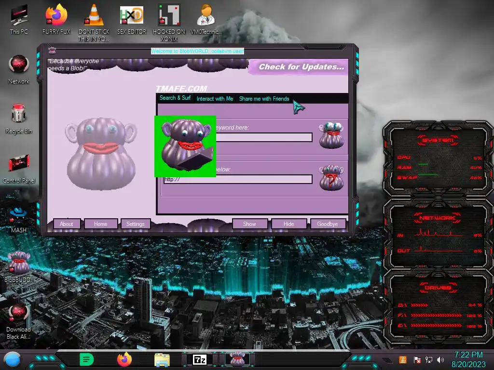
Task: Click the orange tray icon
Action: [403, 359]
